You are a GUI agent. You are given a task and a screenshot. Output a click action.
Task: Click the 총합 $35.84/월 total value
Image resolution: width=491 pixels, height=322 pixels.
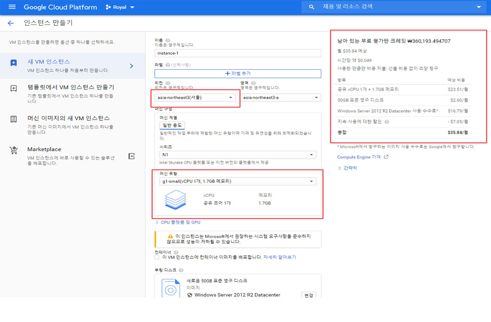pyautogui.click(x=457, y=132)
